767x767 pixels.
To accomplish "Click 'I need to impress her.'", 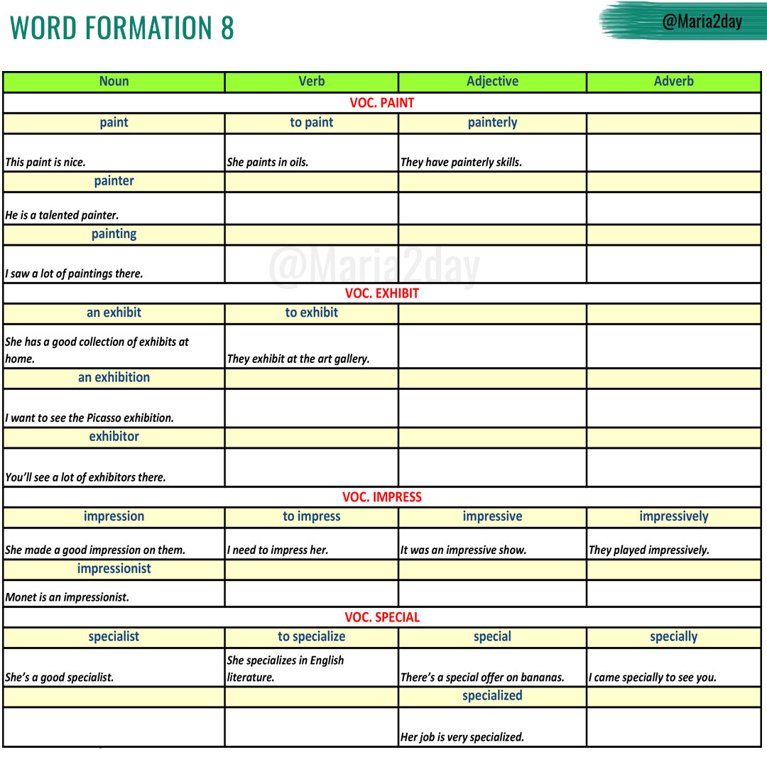I will [278, 550].
